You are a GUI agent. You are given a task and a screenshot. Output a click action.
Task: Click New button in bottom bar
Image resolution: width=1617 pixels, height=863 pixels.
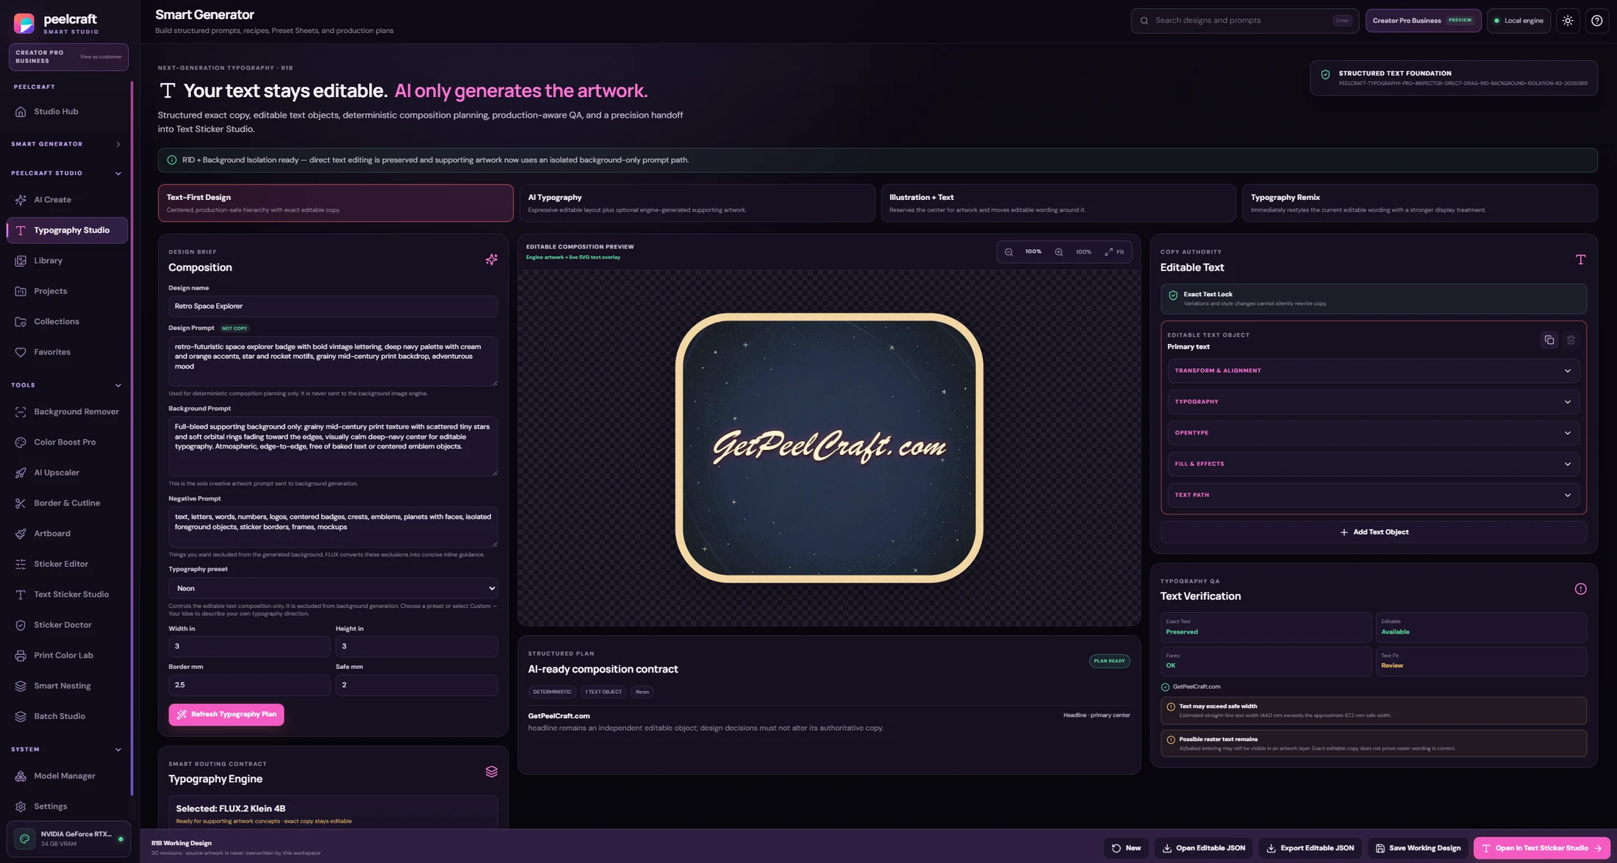click(1126, 848)
